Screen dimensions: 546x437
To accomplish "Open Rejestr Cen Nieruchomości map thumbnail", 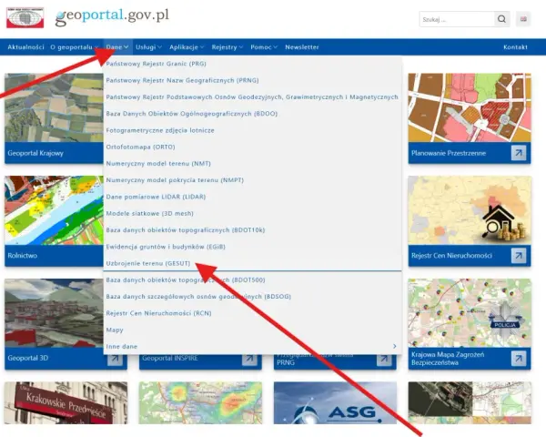I will tap(470, 210).
